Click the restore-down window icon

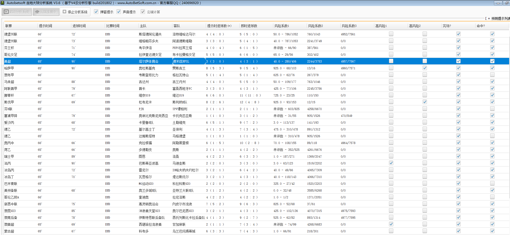[506, 3]
